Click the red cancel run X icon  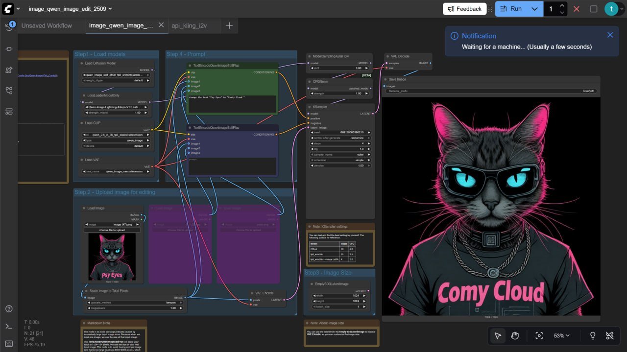pos(577,9)
